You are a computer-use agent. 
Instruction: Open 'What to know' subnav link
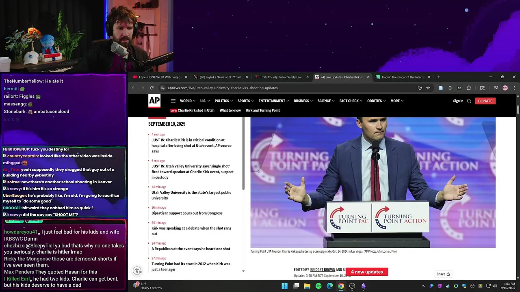click(x=230, y=110)
